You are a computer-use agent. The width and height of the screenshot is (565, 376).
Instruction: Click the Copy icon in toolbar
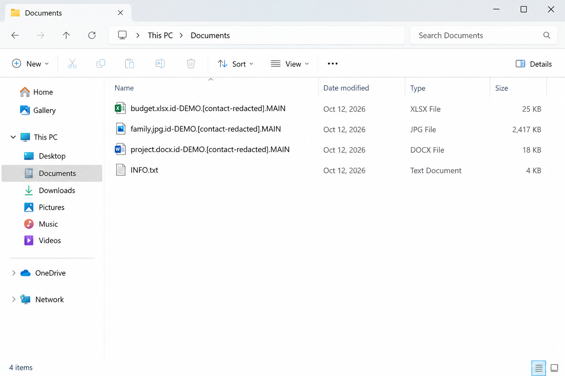pyautogui.click(x=101, y=64)
